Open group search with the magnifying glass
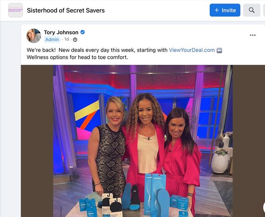The width and height of the screenshot is (265, 217). click(251, 10)
